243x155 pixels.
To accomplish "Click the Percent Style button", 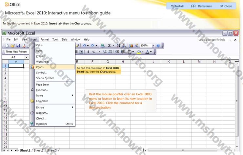I will click(x=94, y=52).
